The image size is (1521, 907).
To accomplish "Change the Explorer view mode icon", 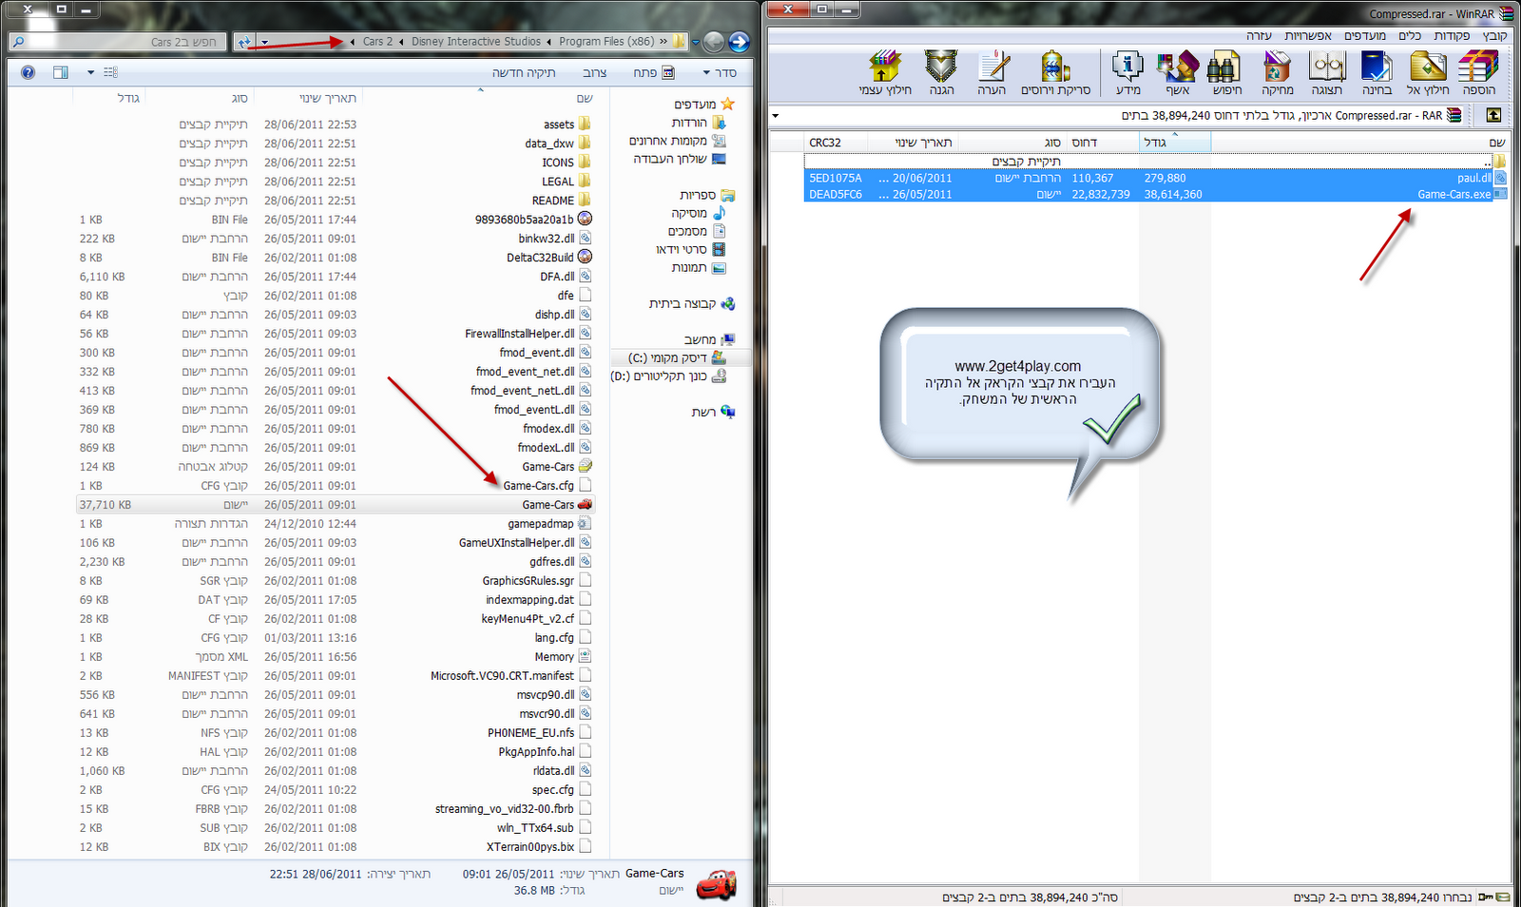I will pos(110,72).
